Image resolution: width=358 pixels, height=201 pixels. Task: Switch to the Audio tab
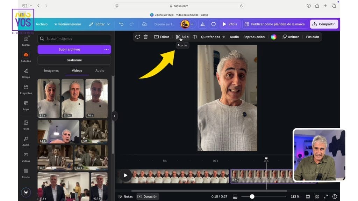click(x=100, y=70)
